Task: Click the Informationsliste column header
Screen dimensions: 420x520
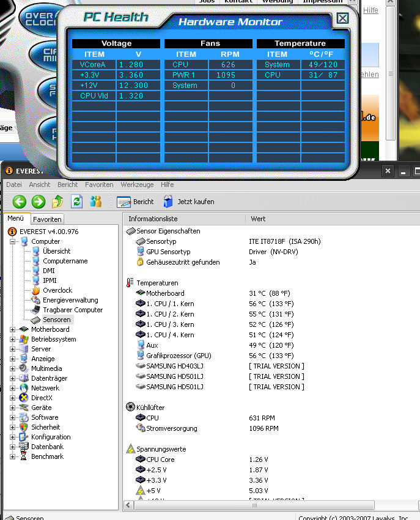Action: pos(185,219)
